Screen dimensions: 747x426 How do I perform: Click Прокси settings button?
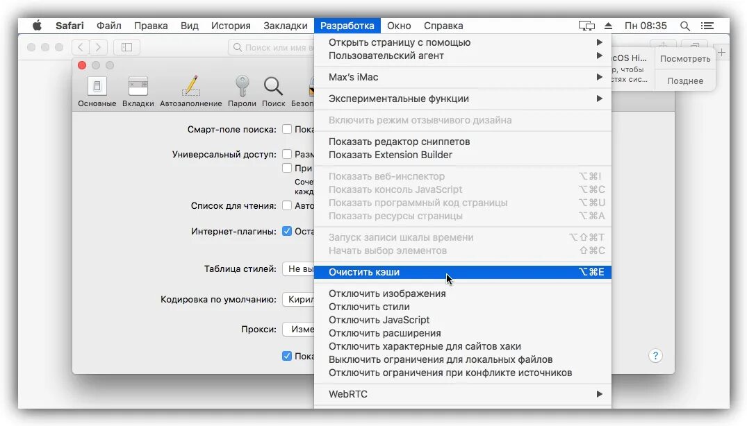[x=298, y=330]
